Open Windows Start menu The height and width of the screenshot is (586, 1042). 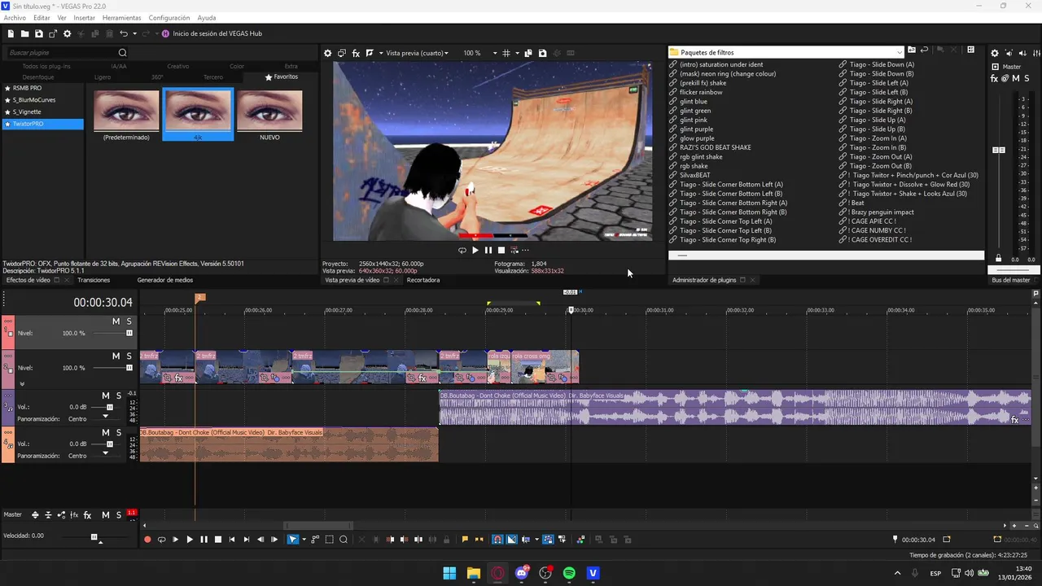[449, 573]
